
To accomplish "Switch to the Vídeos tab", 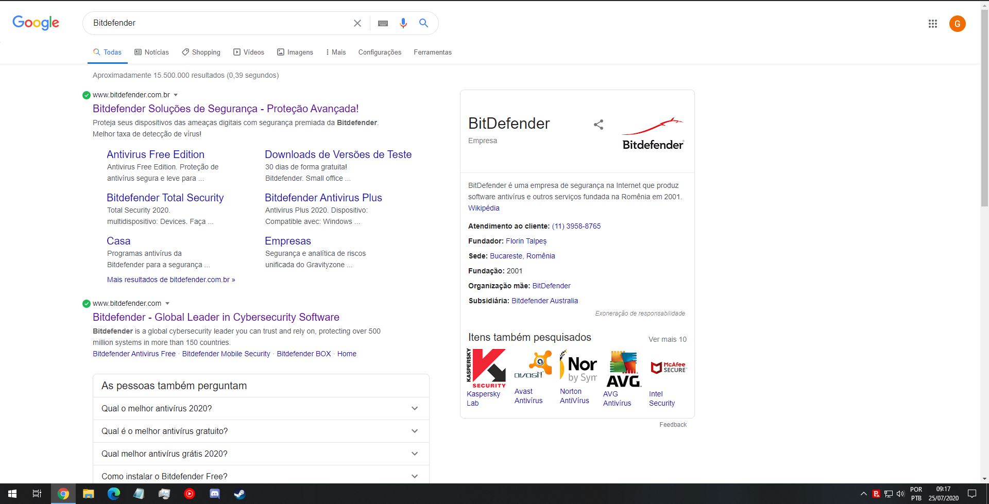I will (x=249, y=52).
